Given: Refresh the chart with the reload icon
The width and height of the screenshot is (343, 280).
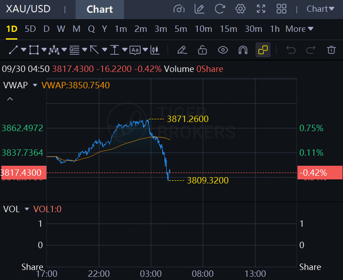Looking at the screenshot, I should (220, 9).
